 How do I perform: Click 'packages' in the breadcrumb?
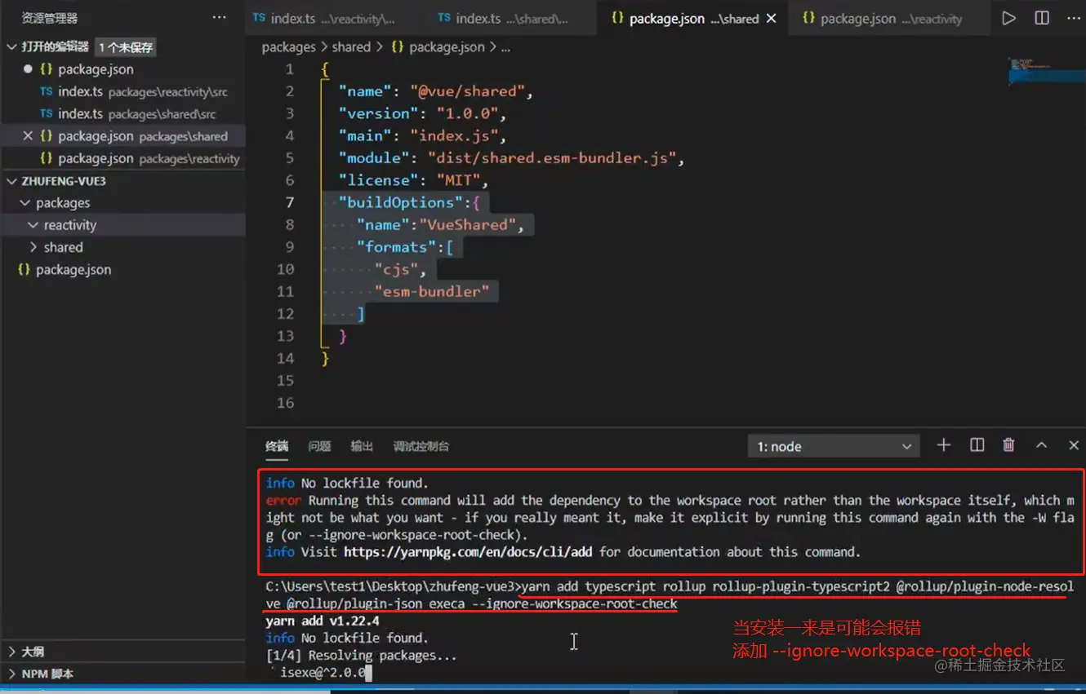[x=289, y=47]
